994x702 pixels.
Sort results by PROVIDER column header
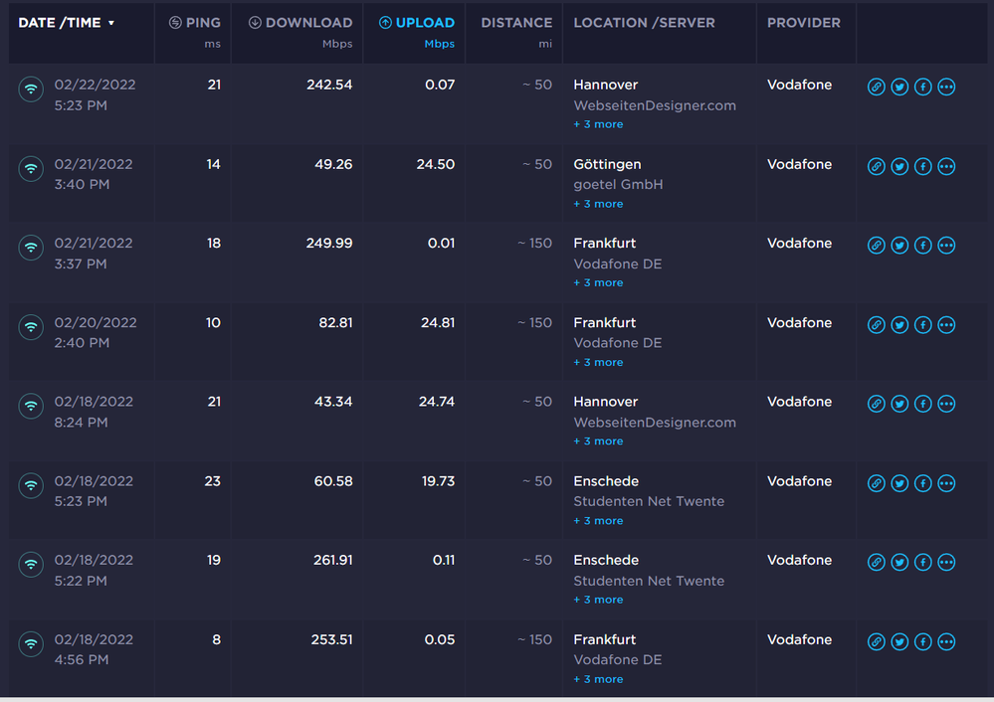click(804, 23)
